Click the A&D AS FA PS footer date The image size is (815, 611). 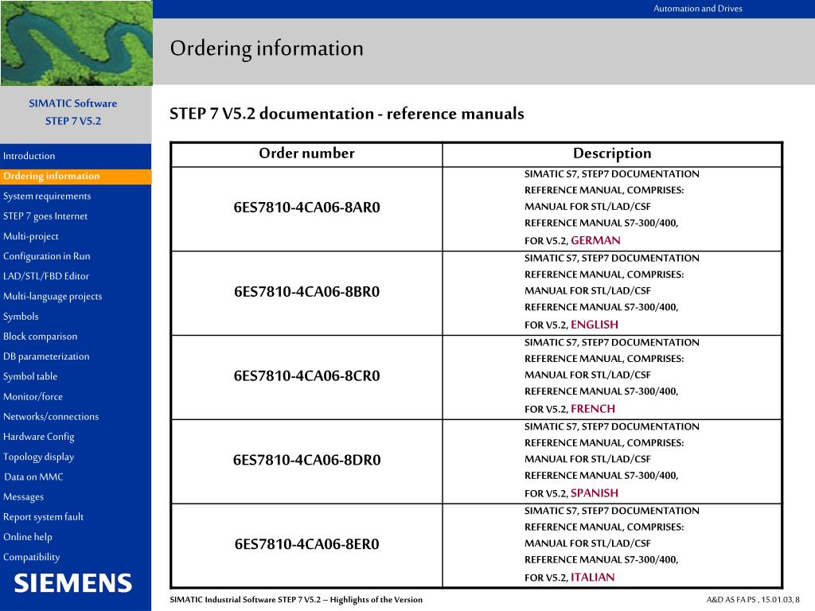[753, 600]
